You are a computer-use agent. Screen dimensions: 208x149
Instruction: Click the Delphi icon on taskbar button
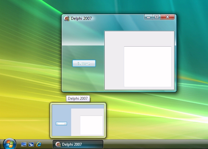point(58,144)
